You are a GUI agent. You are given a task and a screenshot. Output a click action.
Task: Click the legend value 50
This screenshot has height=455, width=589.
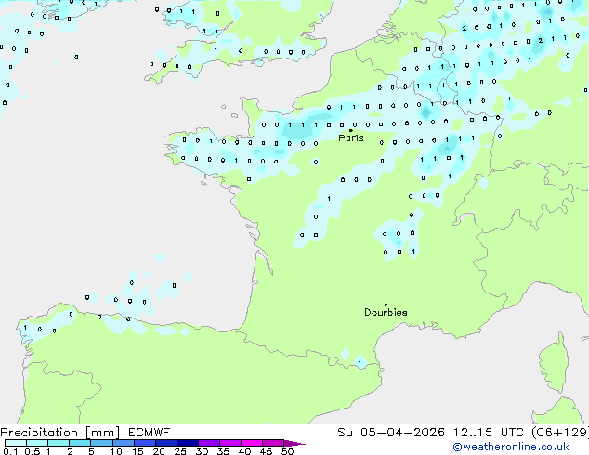tap(287, 451)
